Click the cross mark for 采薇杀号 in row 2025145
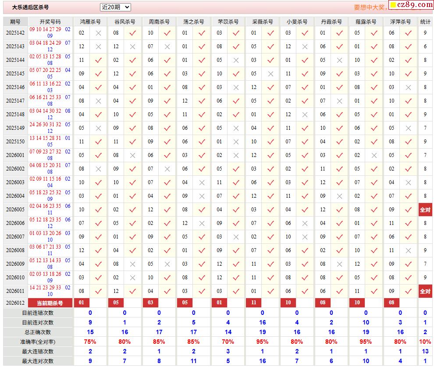The height and width of the screenshot is (367, 434). 270,74
